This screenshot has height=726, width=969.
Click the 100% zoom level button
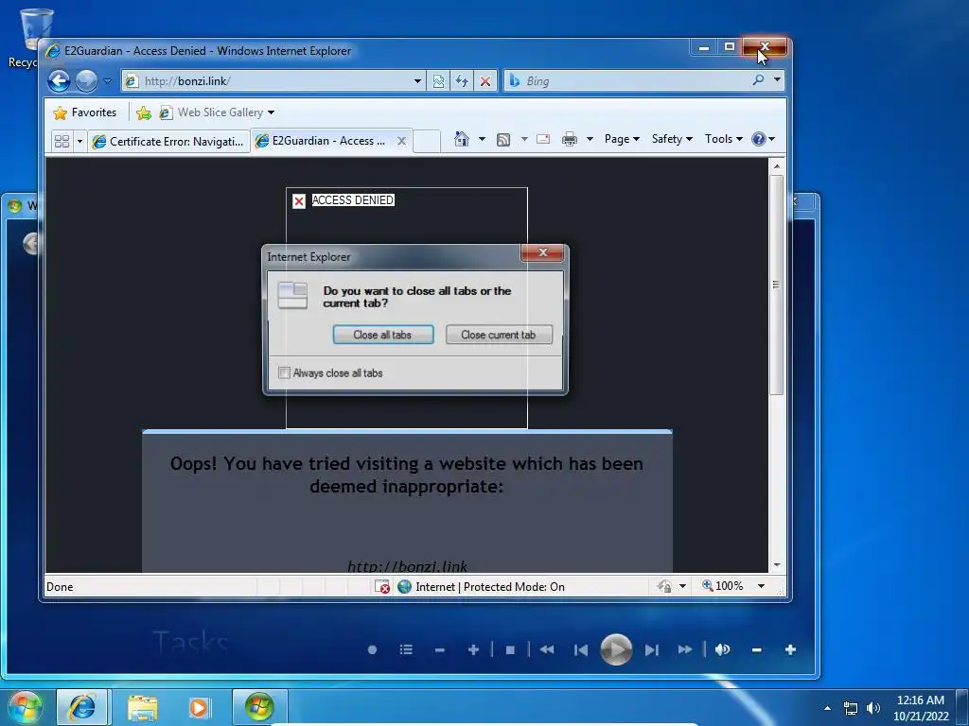click(x=722, y=586)
